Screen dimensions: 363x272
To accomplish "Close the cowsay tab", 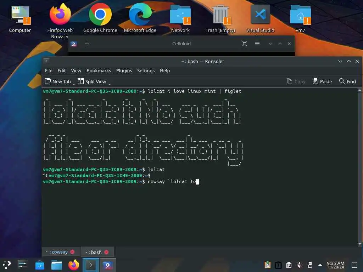I will click(x=72, y=252).
